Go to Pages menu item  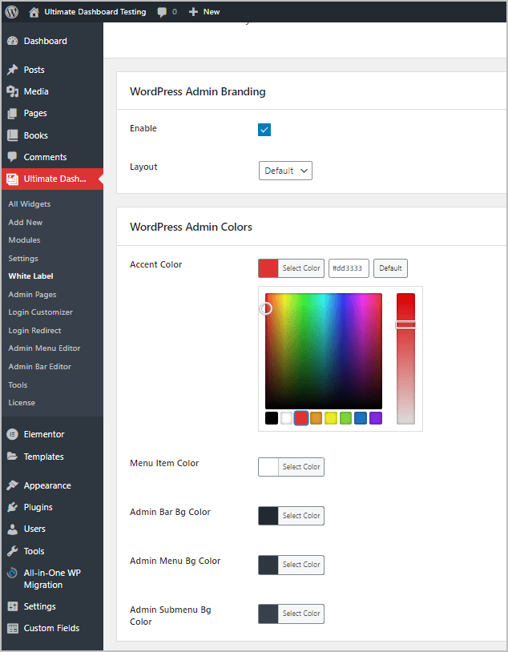pyautogui.click(x=35, y=113)
